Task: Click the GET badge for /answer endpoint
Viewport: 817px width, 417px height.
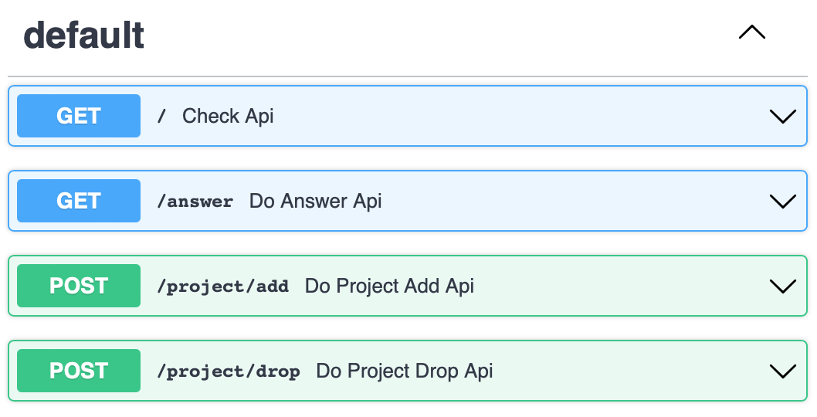Action: (79, 201)
